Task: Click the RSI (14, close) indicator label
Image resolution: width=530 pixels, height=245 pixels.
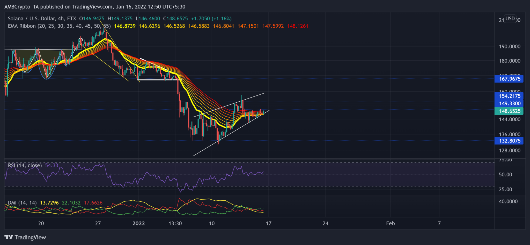Action: [25, 165]
